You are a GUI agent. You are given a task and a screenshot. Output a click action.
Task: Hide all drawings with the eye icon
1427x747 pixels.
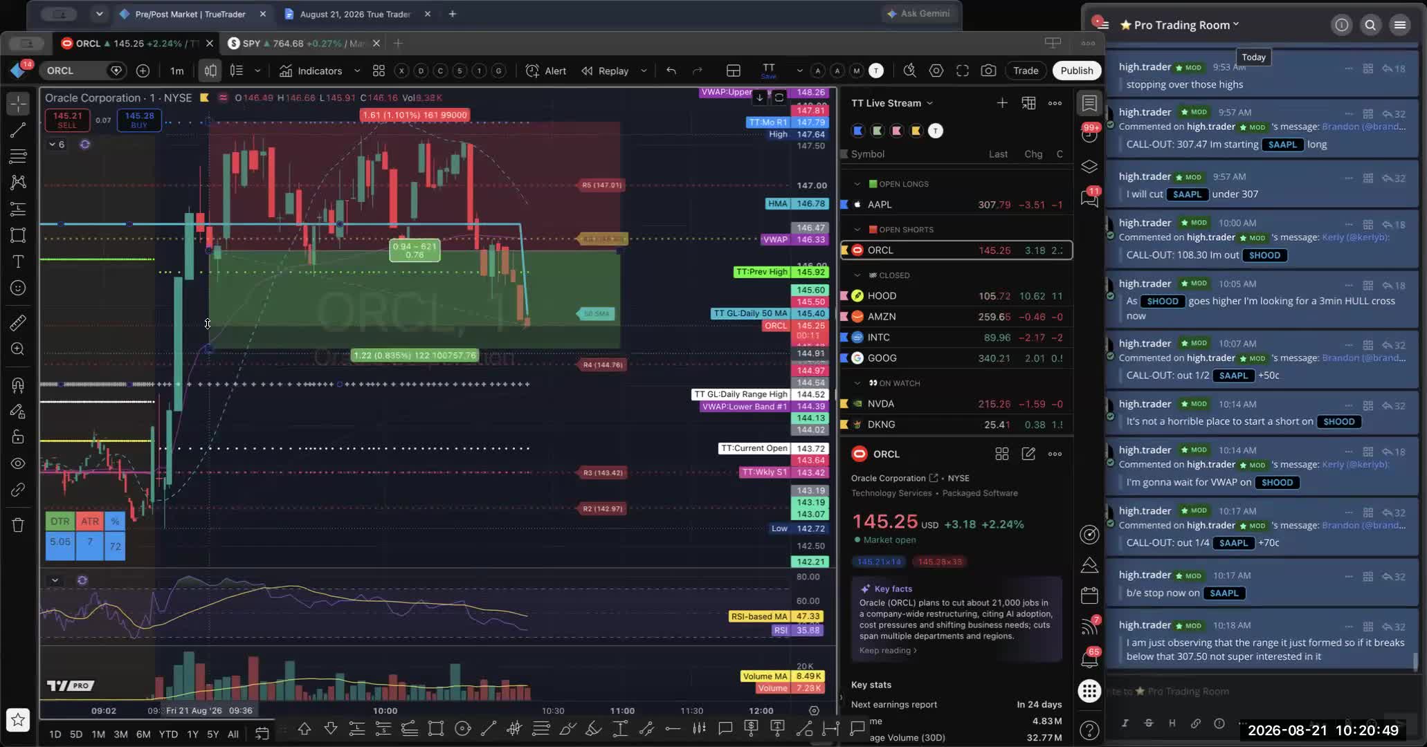click(18, 463)
